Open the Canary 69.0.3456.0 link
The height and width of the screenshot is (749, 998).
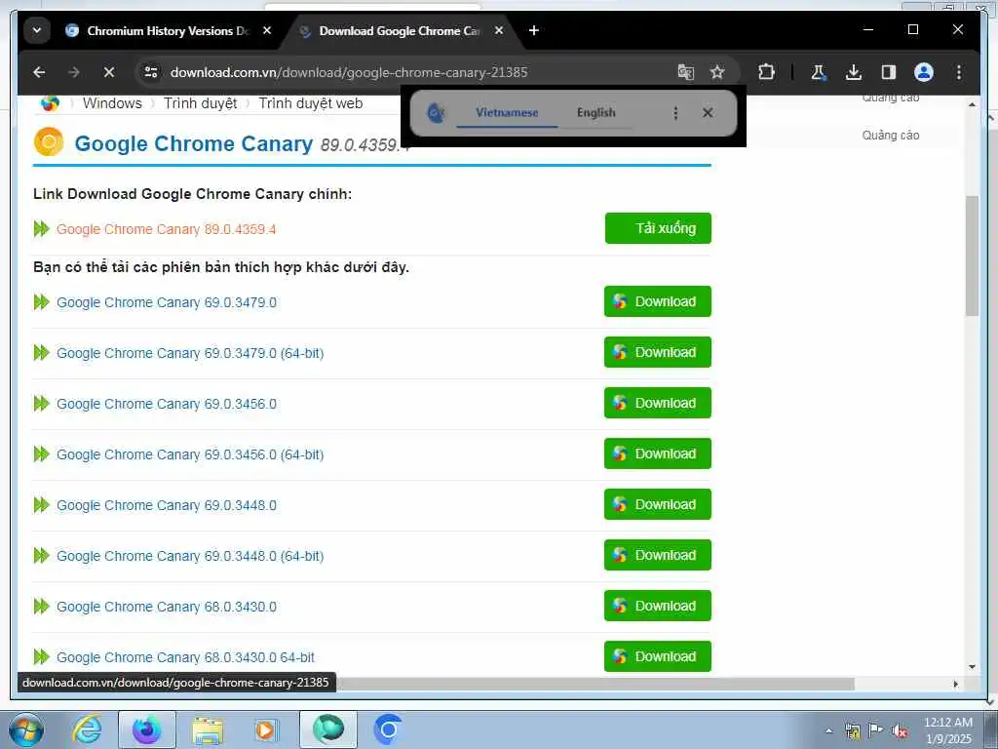(166, 404)
